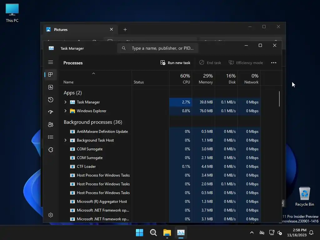Maximize the Task Manager window
This screenshot has width=320, height=240.
click(x=260, y=45)
